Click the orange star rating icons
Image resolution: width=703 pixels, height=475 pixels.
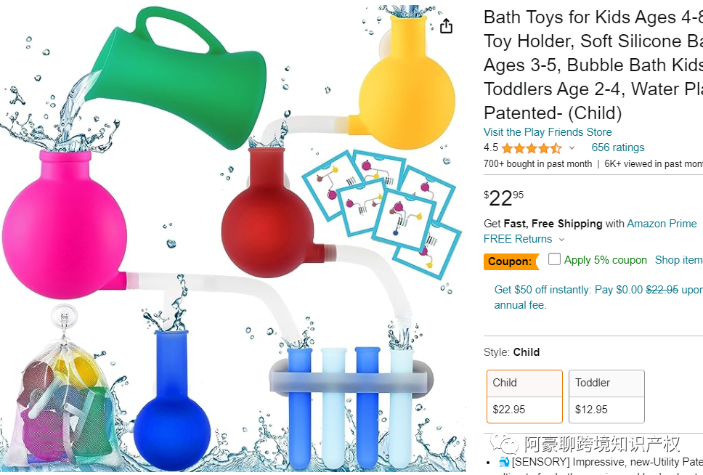pyautogui.click(x=532, y=148)
